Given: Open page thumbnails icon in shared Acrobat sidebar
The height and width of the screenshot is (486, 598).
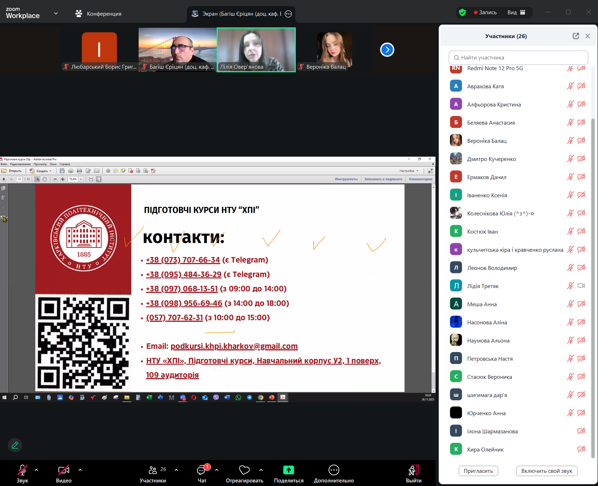Looking at the screenshot, I should coord(4,188).
